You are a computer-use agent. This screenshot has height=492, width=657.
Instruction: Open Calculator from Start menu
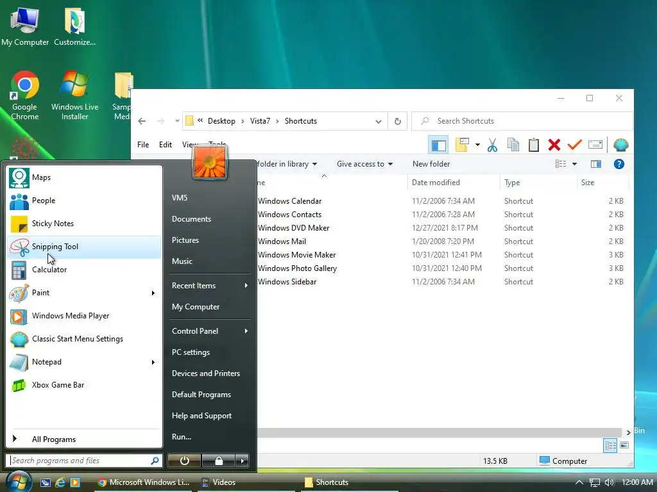[84, 270]
